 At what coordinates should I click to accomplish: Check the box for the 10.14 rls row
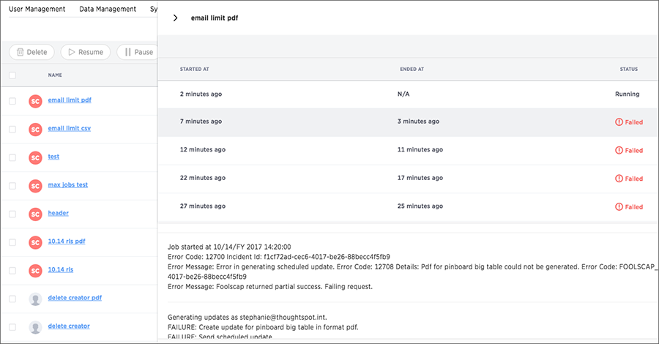coord(12,271)
